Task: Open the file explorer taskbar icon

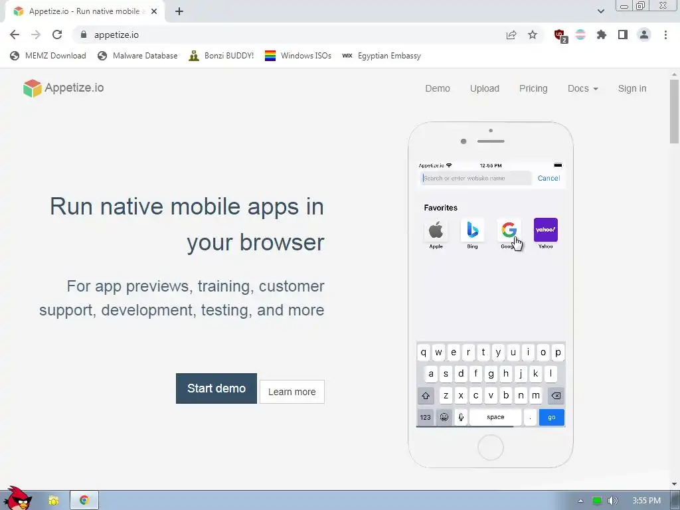Action: (x=54, y=501)
